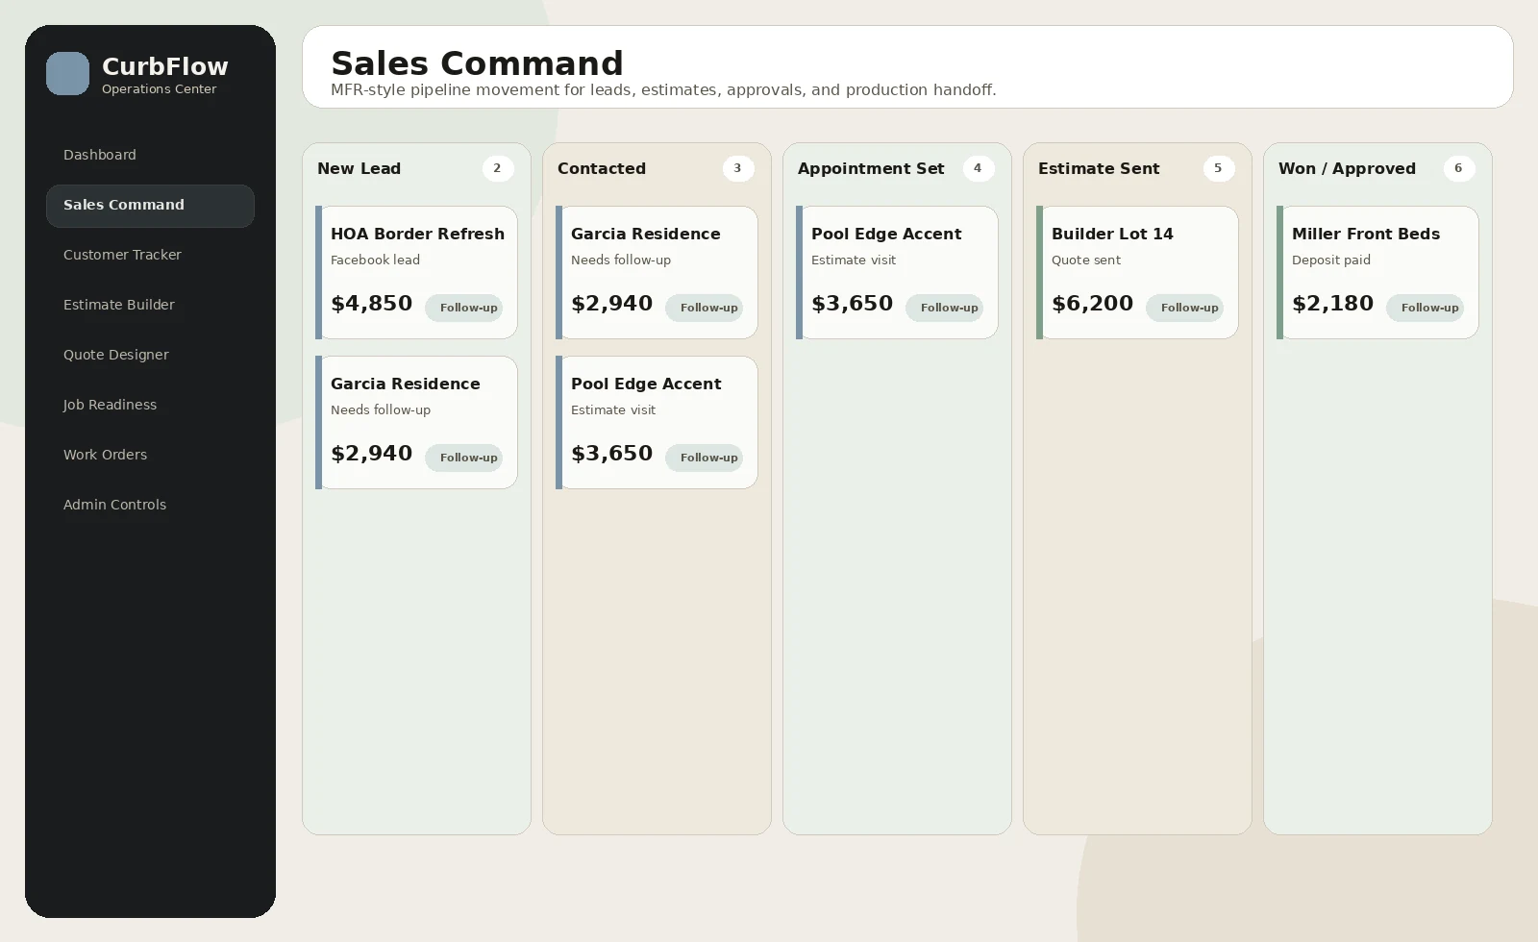
Task: Click the New Lead column header
Action: [x=360, y=168]
